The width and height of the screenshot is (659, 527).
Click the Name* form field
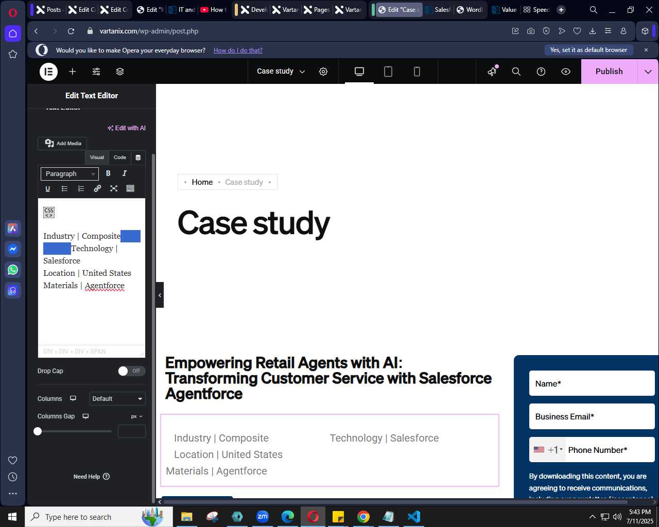click(x=592, y=383)
